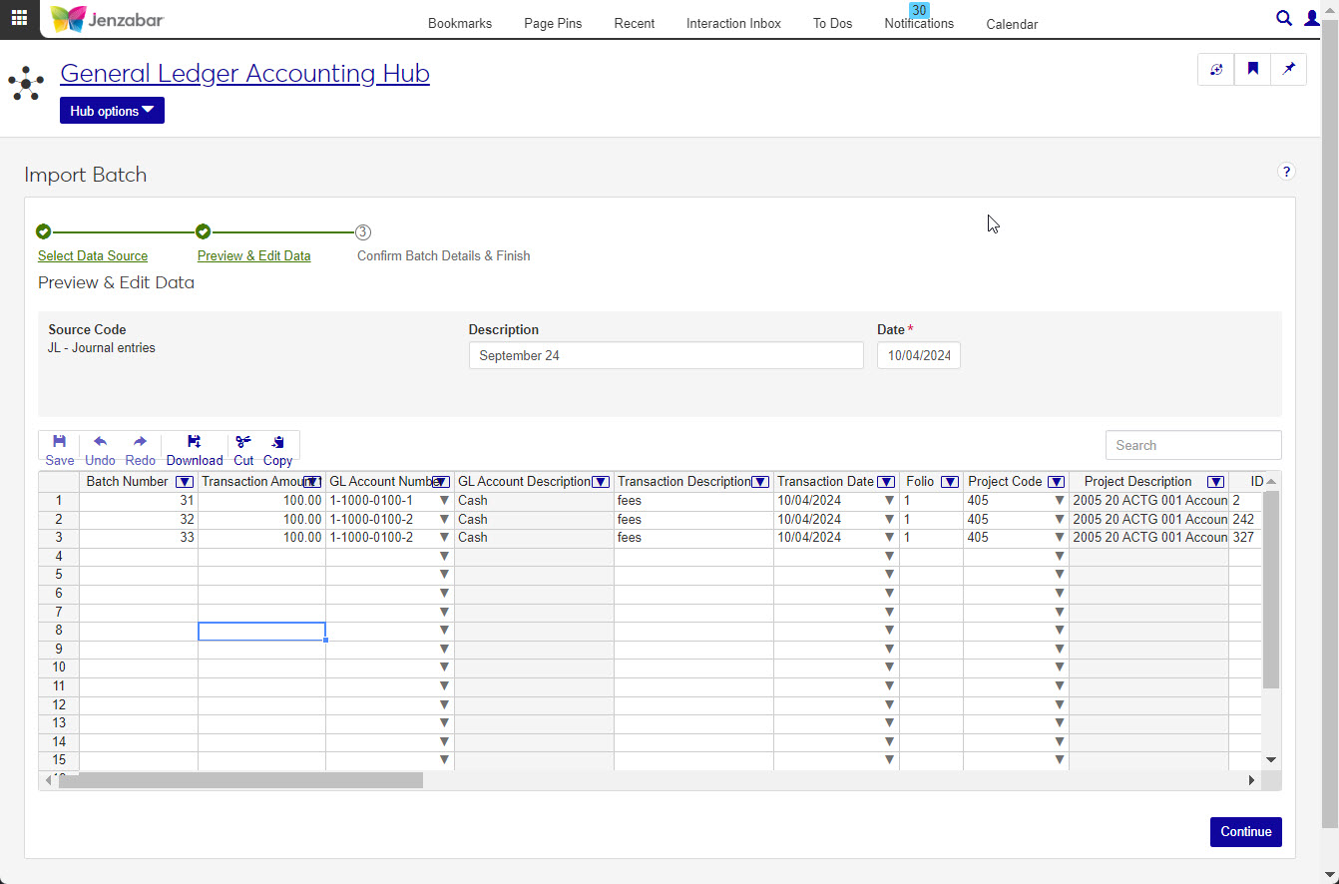Click the Cut scissors icon
Image resolution: width=1339 pixels, height=884 pixels.
[x=243, y=442]
